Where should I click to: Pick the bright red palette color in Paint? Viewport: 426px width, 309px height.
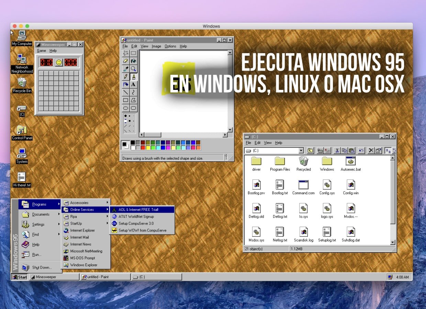point(143,147)
